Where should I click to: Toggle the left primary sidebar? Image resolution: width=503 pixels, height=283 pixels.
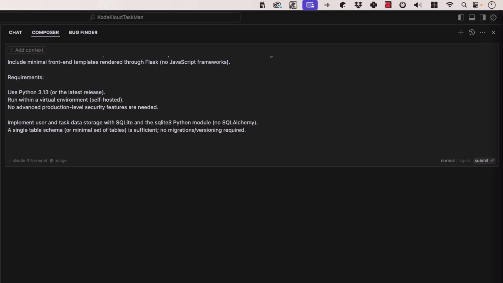point(461,17)
